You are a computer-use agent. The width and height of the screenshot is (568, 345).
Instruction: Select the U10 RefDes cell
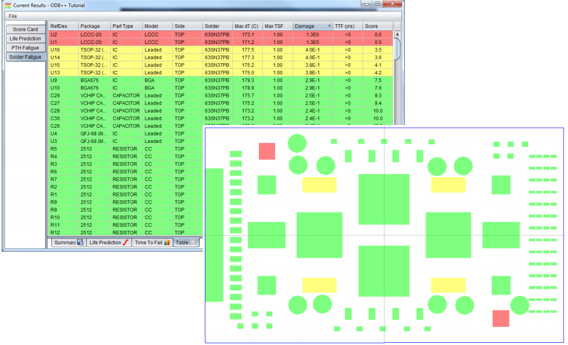pyautogui.click(x=64, y=88)
